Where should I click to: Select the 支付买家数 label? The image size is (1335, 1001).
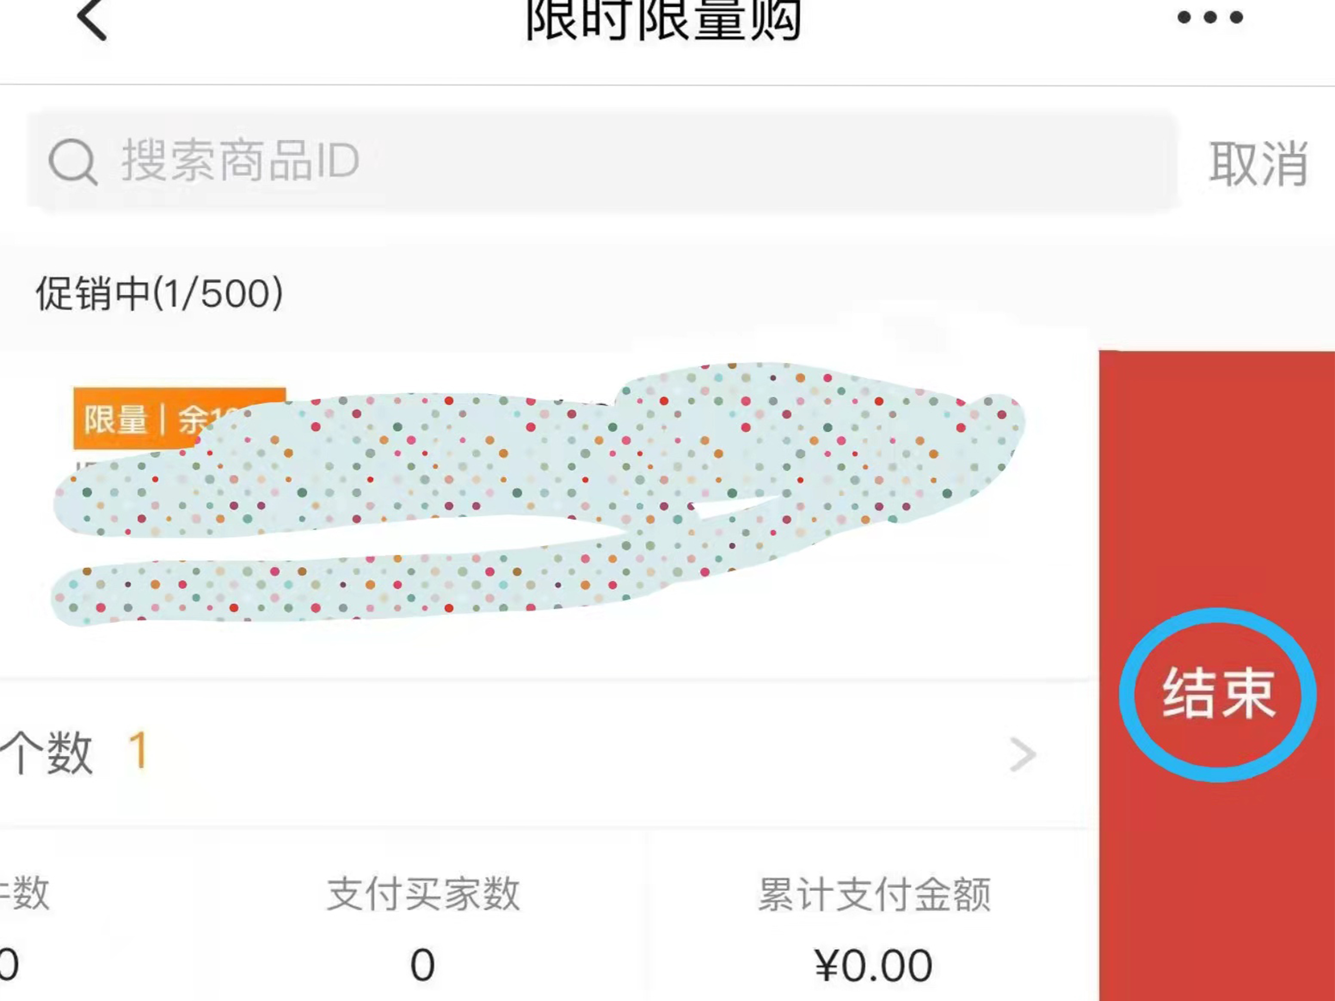423,894
